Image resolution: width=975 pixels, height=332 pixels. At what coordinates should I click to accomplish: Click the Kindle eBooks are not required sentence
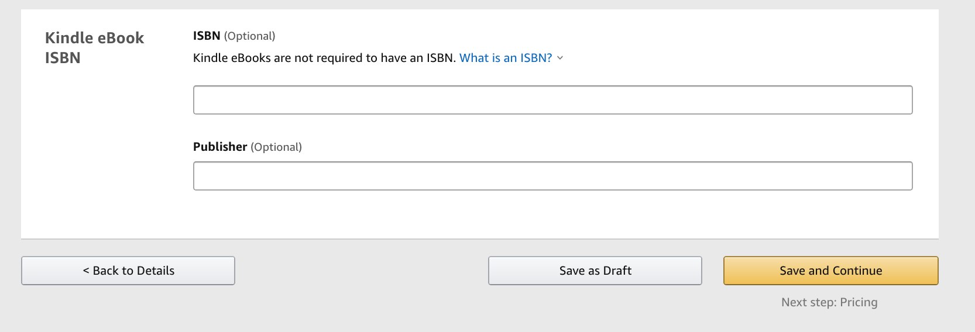pos(324,58)
